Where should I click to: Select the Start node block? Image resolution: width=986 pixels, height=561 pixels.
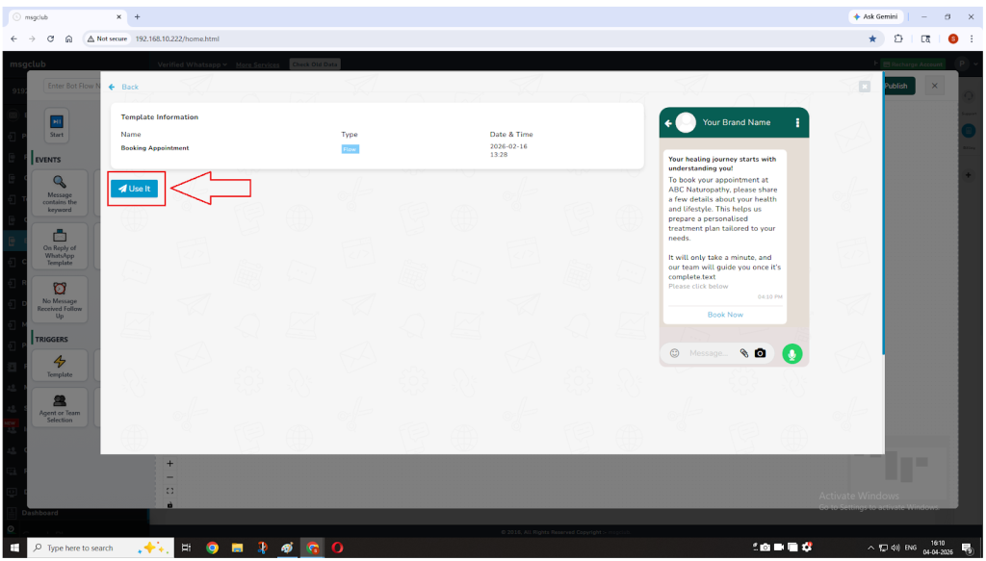[57, 126]
